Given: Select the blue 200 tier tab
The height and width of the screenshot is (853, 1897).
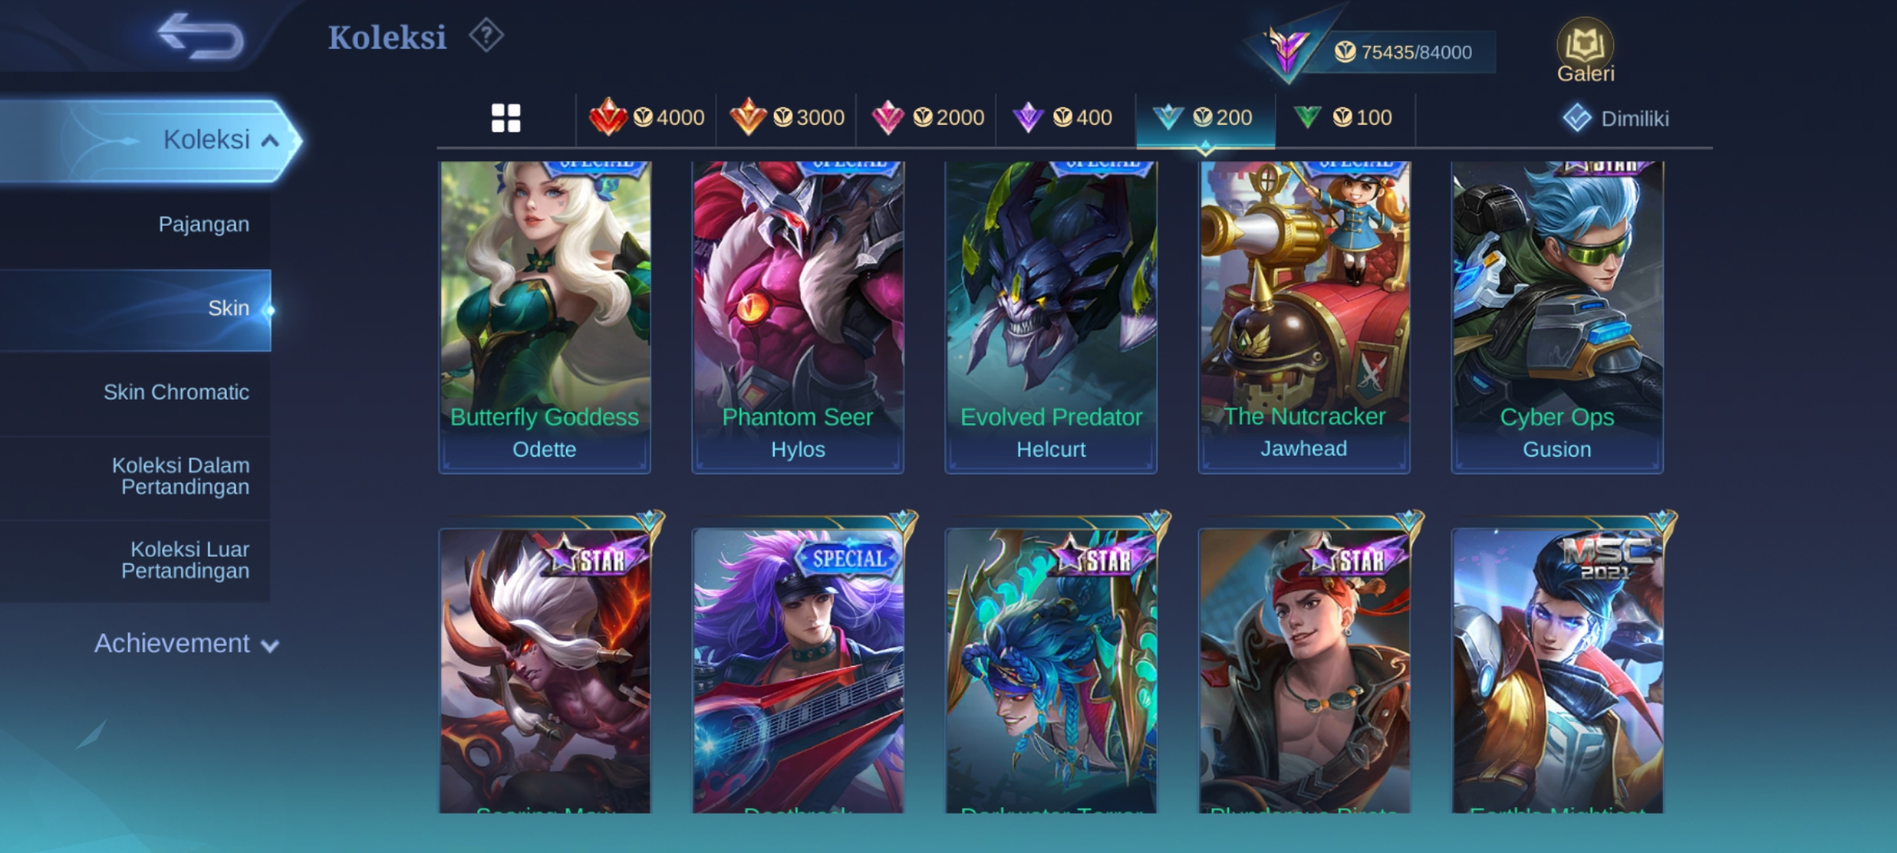Looking at the screenshot, I should pyautogui.click(x=1205, y=118).
